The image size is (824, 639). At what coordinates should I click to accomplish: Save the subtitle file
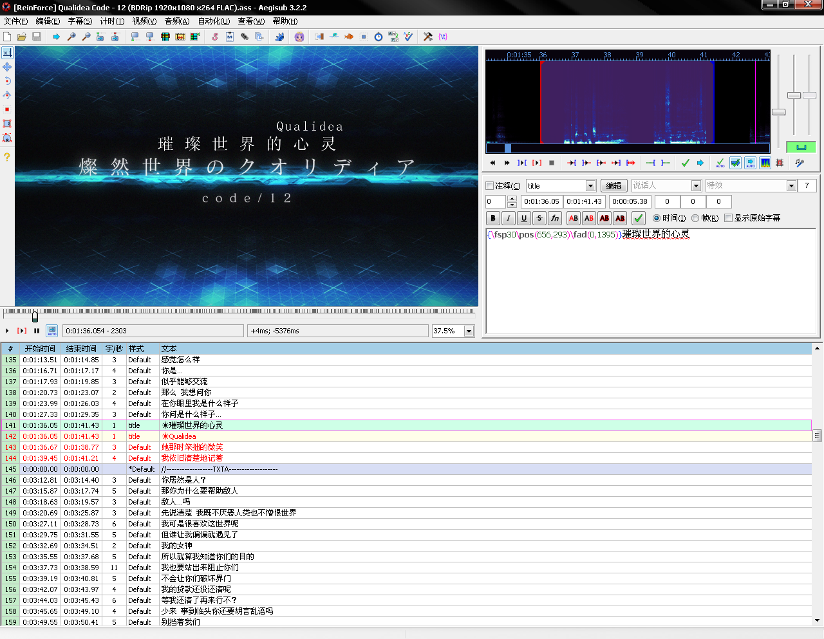[37, 37]
